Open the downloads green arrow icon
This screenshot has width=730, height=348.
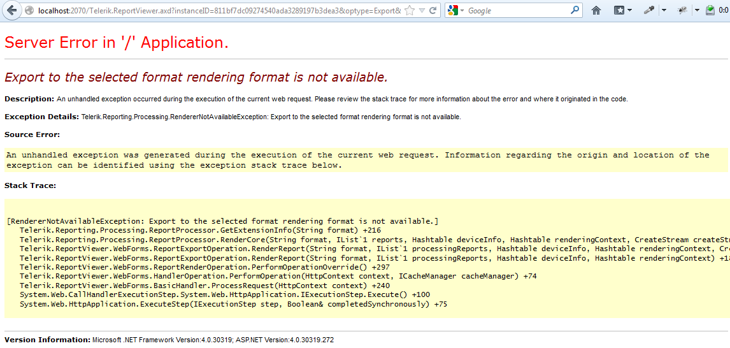[710, 10]
